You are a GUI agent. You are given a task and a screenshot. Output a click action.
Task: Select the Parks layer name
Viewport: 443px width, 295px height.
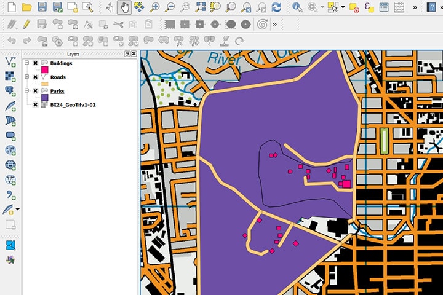57,91
